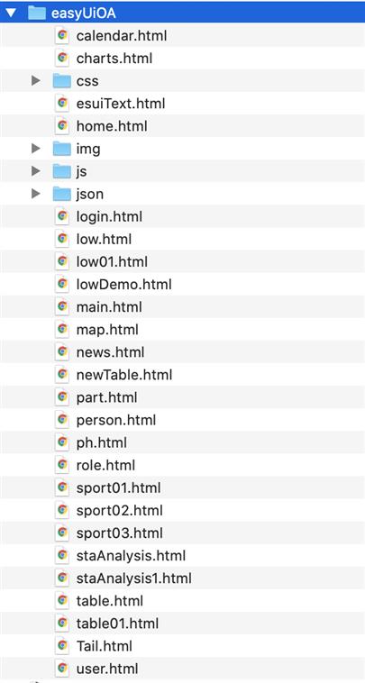Expand the img folder arrow
This screenshot has width=365, height=683.
[x=36, y=149]
